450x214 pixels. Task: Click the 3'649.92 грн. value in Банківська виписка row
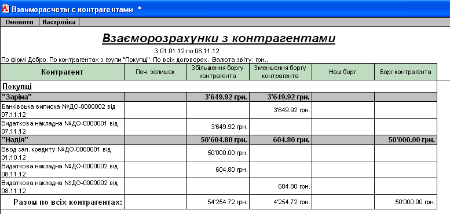click(292, 110)
